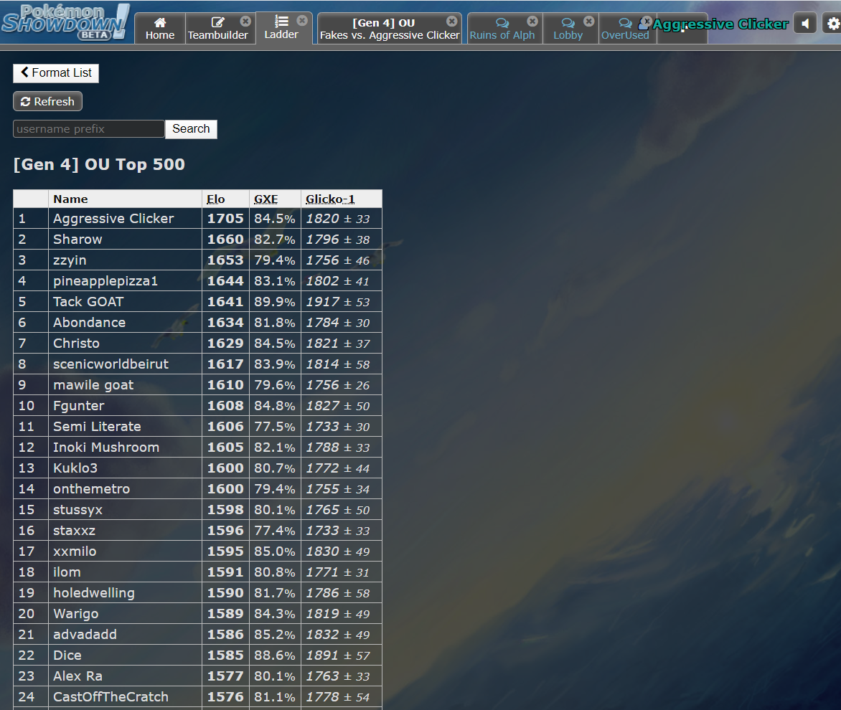Open the Gen 4 OU battle tab

tap(384, 29)
